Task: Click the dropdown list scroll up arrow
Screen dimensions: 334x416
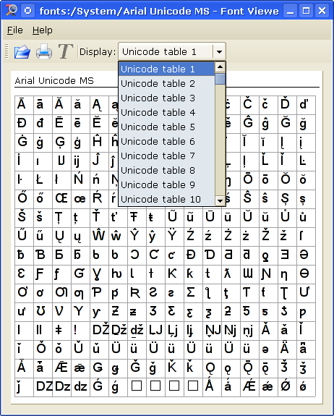Action: (x=220, y=67)
